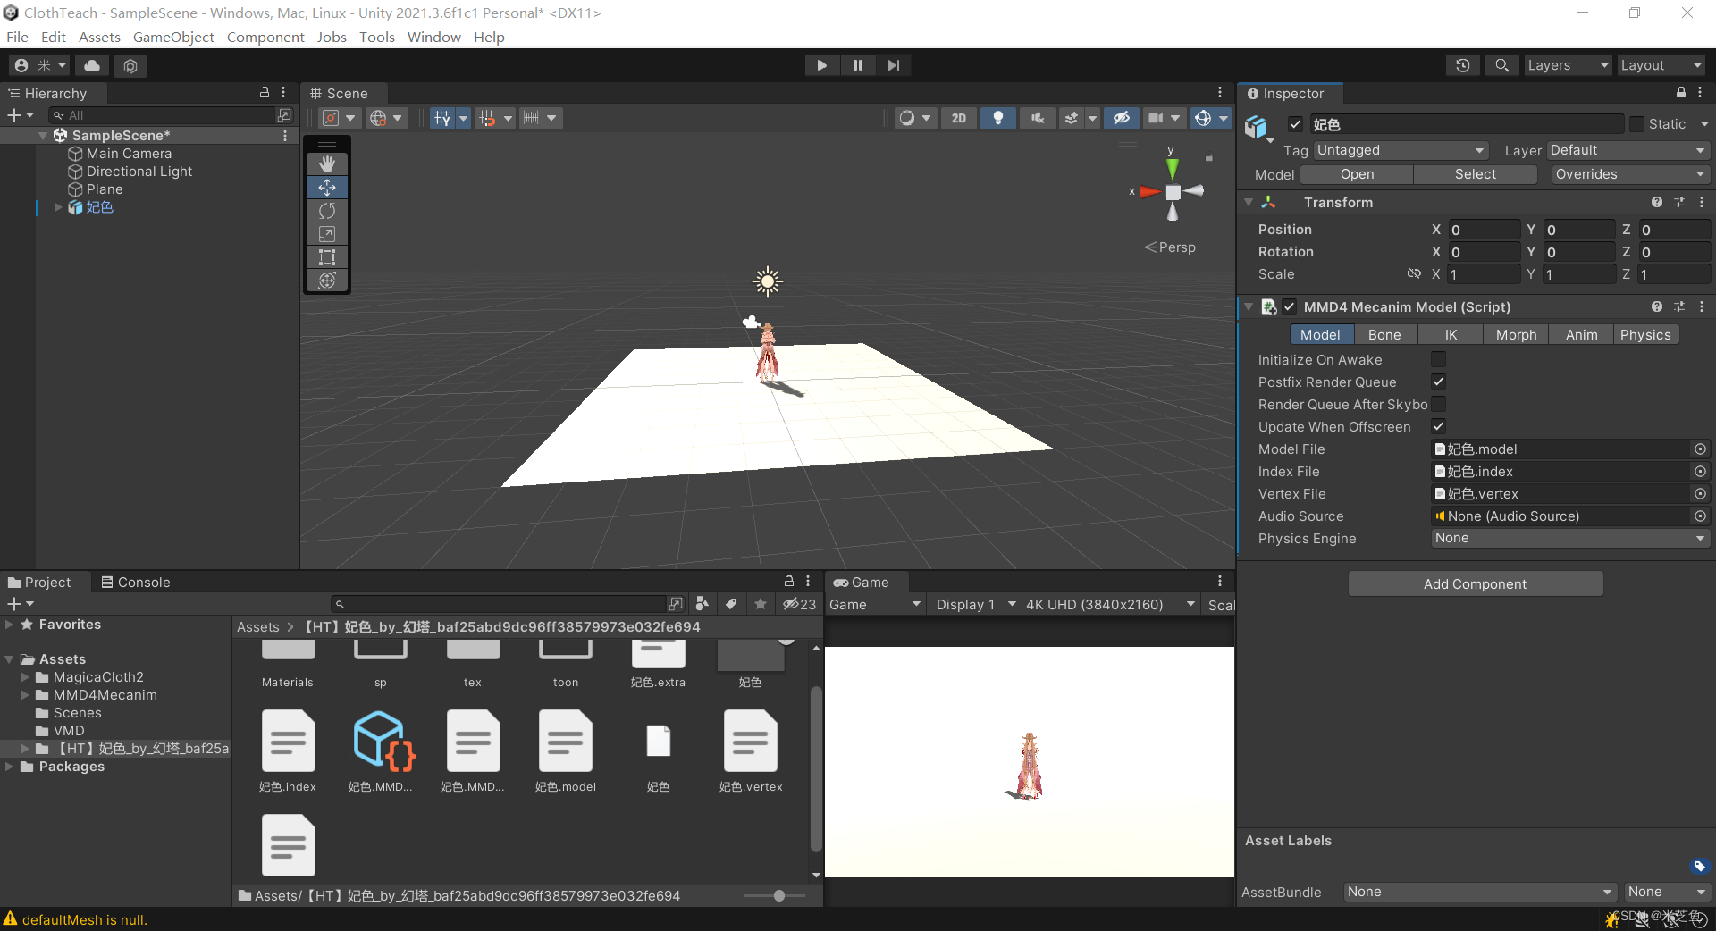The image size is (1716, 931).
Task: Open the Layout dropdown
Action: pos(1661,65)
